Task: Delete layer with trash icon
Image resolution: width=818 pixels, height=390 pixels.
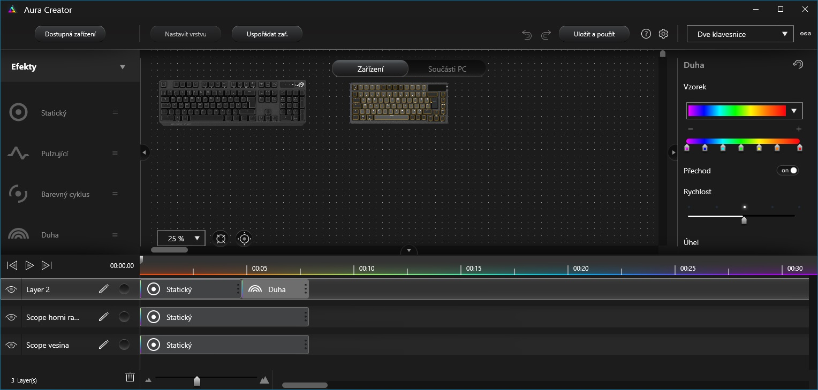Action: (130, 377)
